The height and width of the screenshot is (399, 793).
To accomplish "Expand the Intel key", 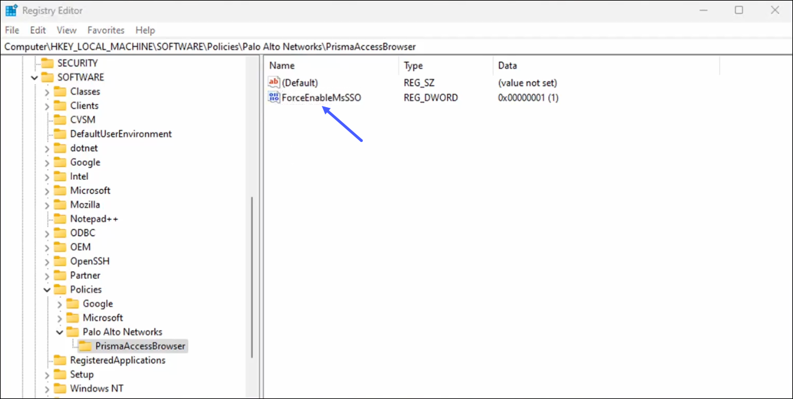I will [x=47, y=177].
